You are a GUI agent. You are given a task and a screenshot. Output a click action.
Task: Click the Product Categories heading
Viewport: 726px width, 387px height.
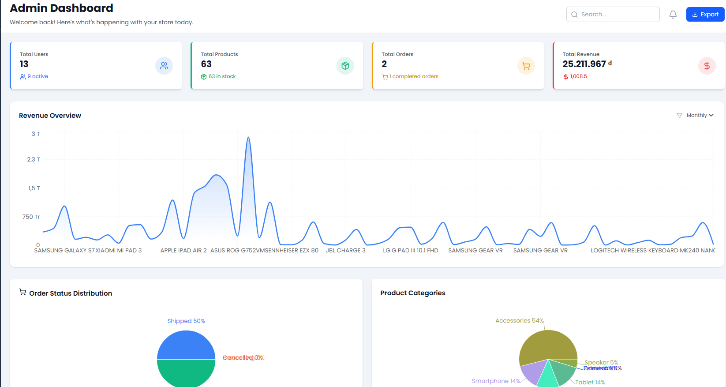click(x=413, y=293)
